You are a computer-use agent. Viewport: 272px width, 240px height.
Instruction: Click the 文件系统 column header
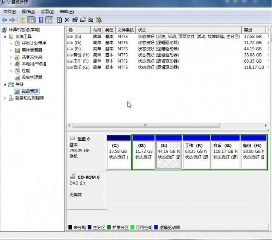[x=125, y=30]
